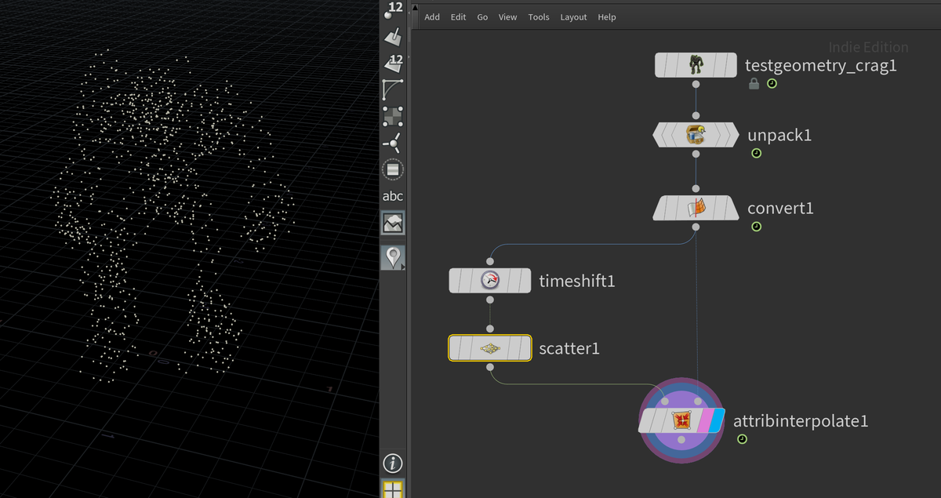Open the Go menu
The width and height of the screenshot is (941, 498).
[x=482, y=17]
